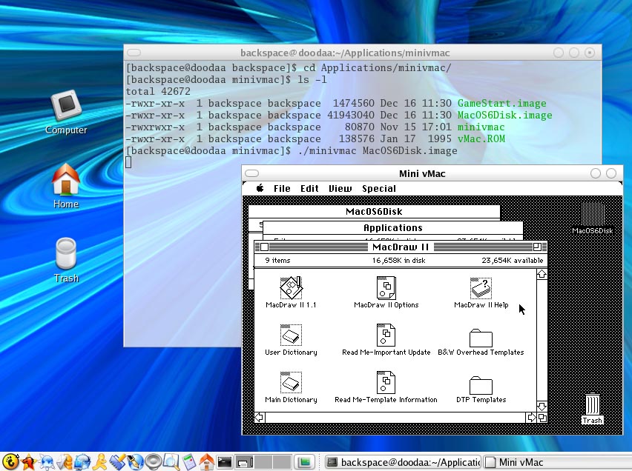Open the Apple menu in Mini vMac

point(260,188)
